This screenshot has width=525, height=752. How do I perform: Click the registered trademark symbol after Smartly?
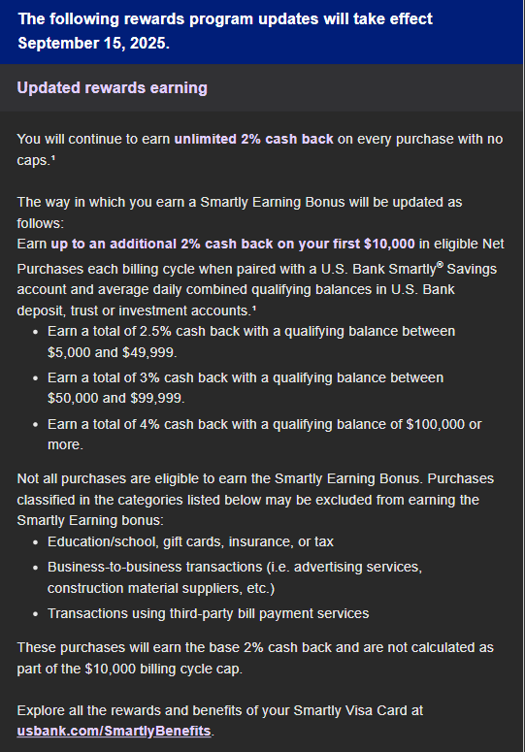[x=440, y=264]
